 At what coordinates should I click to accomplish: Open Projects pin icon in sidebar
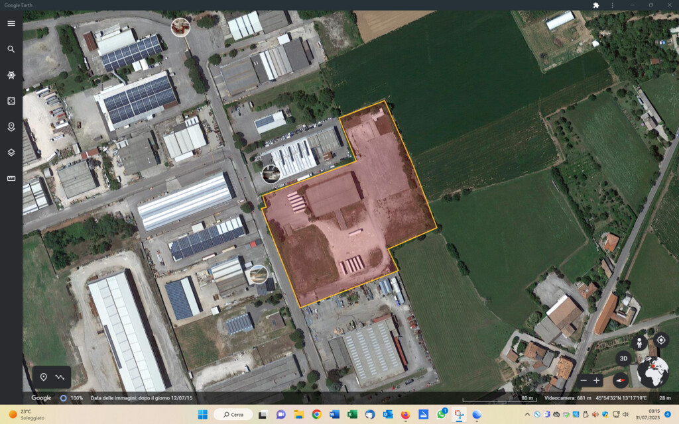[x=11, y=127]
